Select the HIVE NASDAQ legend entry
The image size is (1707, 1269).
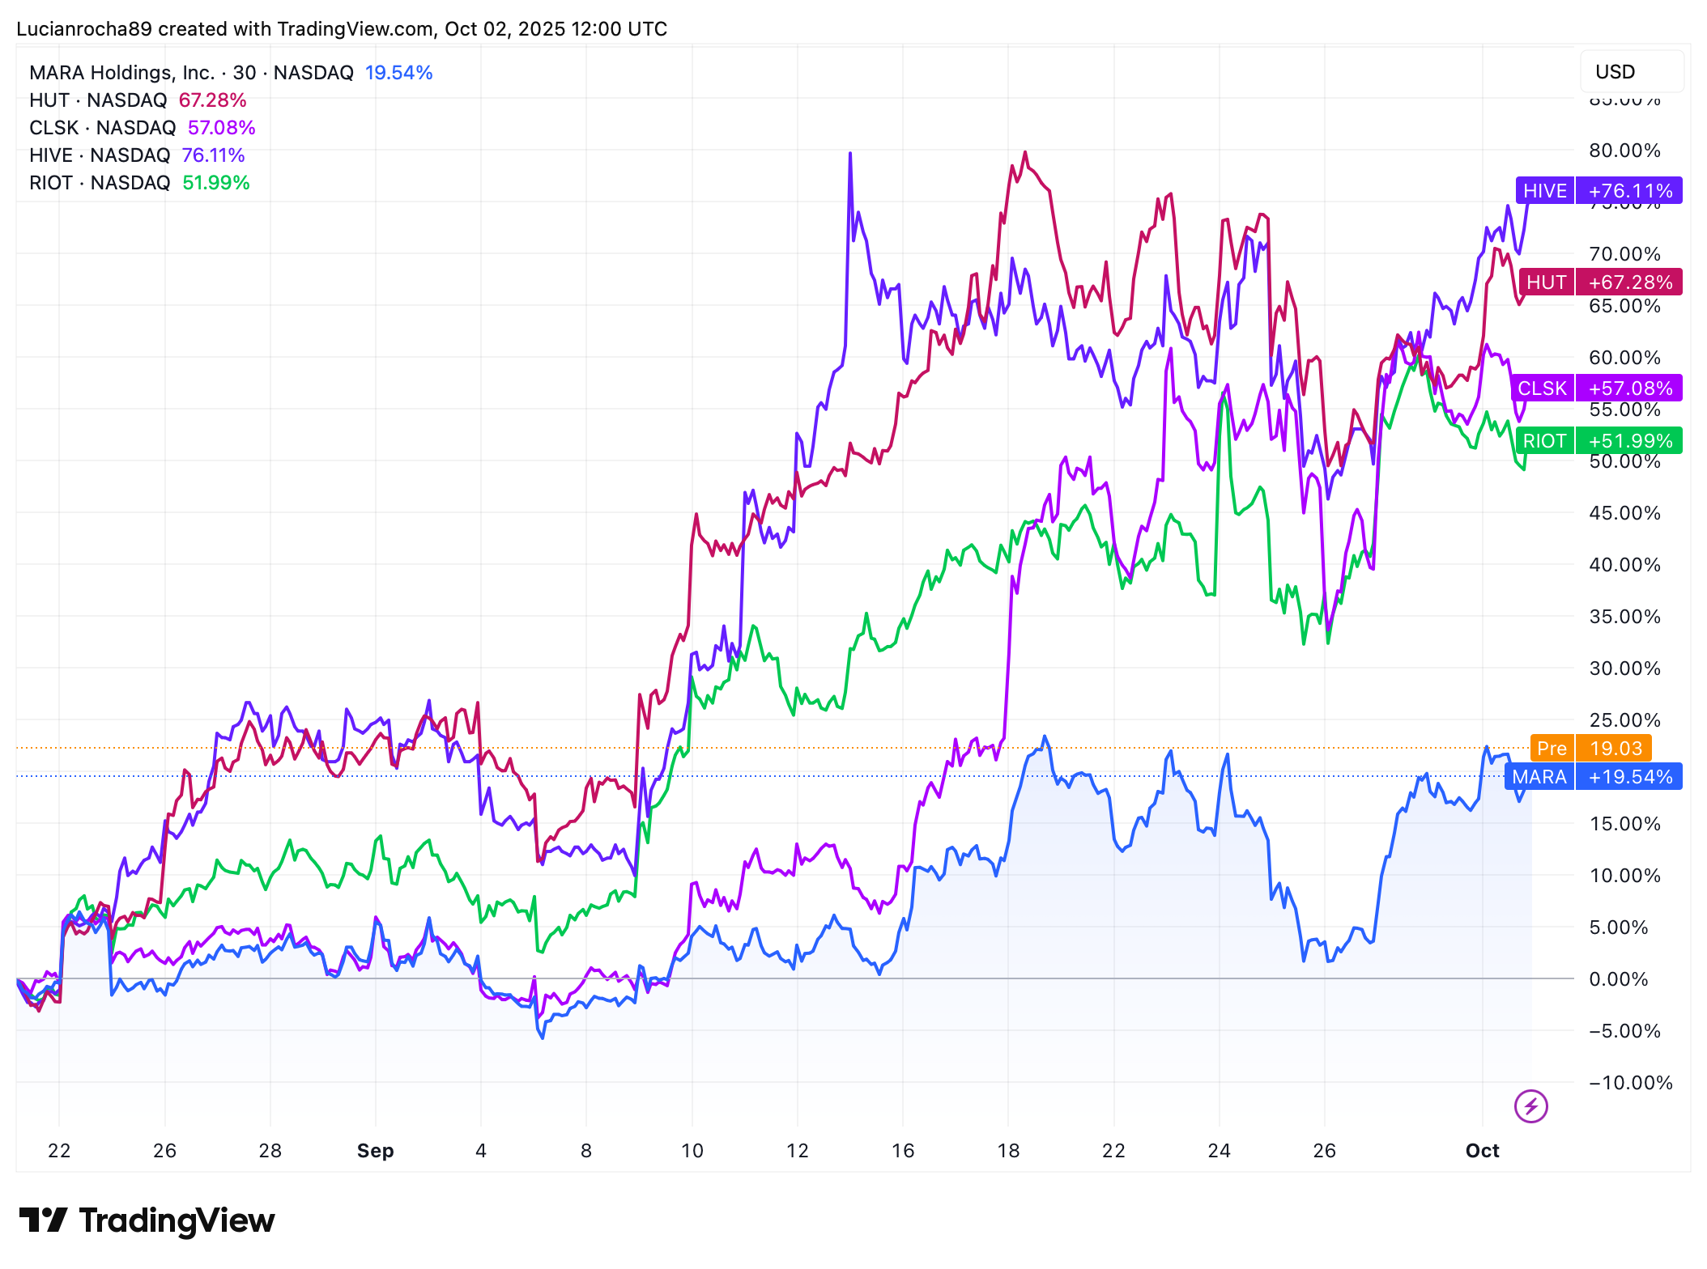100,155
